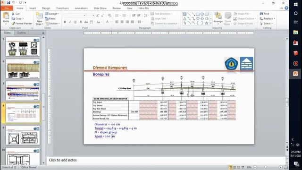Open the Section dropdown
The image size is (302, 170).
click(x=52, y=23)
